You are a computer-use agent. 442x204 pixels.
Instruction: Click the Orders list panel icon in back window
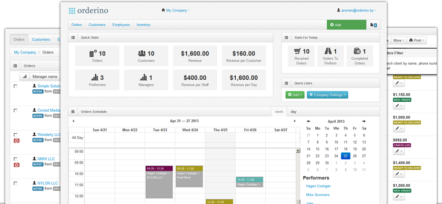point(15,66)
